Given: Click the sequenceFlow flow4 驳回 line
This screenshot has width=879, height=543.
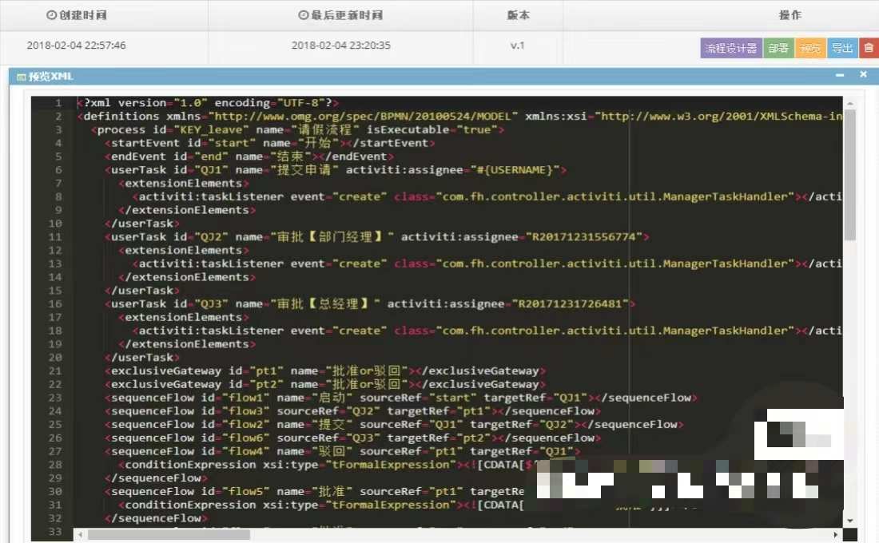Looking at the screenshot, I should 343,452.
